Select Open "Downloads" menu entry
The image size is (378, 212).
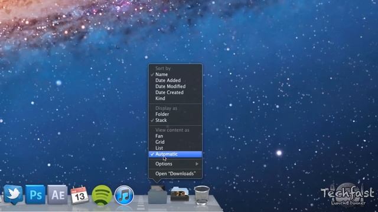click(x=175, y=174)
